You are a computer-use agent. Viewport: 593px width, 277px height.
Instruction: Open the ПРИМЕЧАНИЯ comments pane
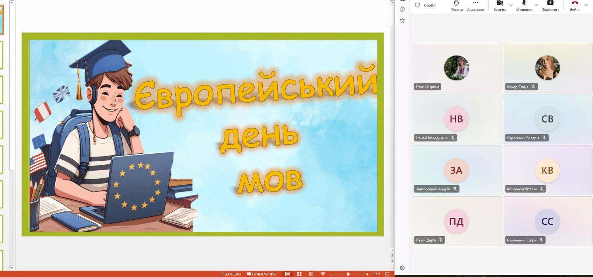click(261, 274)
